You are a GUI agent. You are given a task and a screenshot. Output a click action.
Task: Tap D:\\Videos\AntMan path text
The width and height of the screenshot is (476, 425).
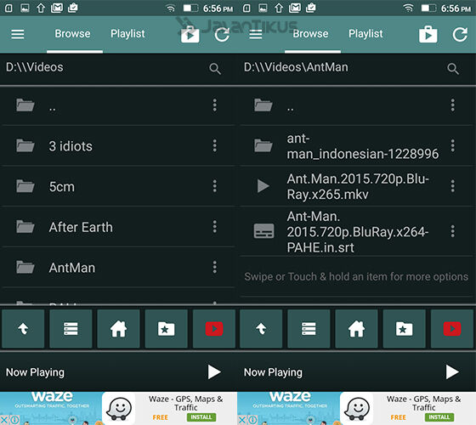click(x=296, y=67)
